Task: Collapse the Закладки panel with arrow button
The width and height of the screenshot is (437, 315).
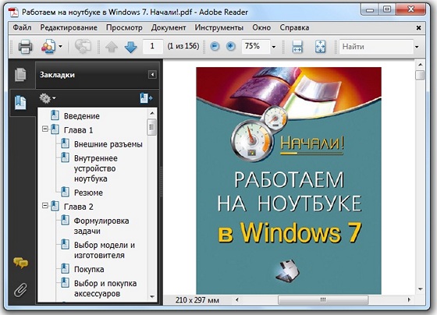Action: [x=152, y=75]
